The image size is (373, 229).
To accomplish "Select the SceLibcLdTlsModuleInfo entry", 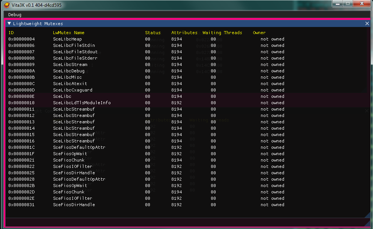I will point(82,103).
